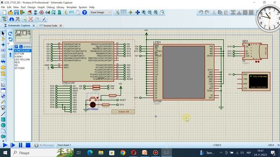Image resolution: width=280 pixels, height=157 pixels.
Task: Zoom out with magnifier minus icon
Action: point(150,13)
